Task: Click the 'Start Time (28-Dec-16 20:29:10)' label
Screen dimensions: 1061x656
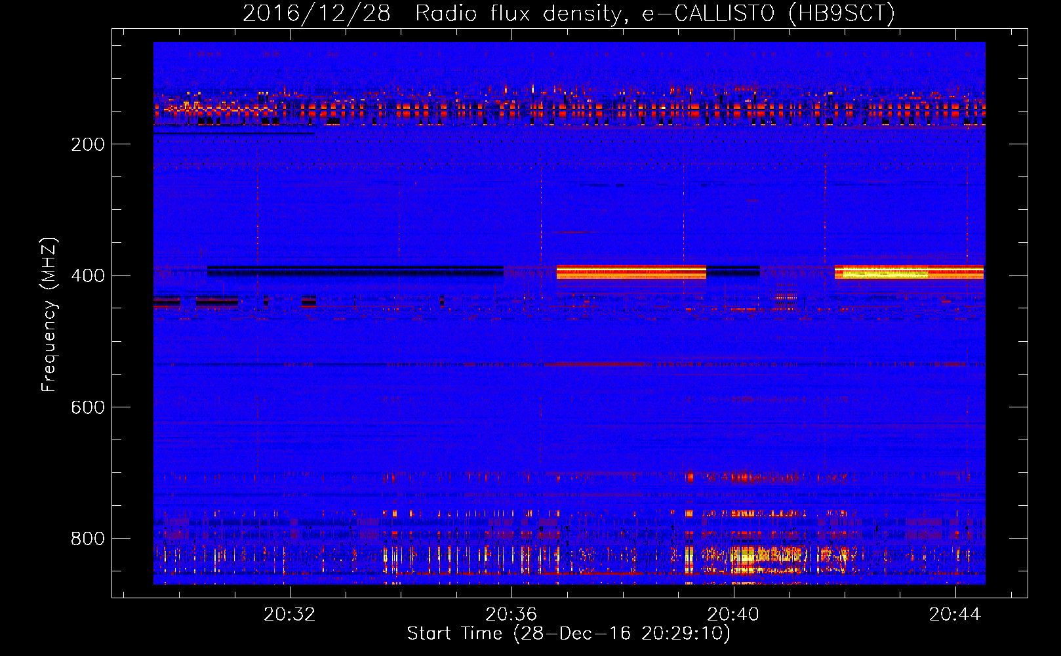Action: coord(569,634)
